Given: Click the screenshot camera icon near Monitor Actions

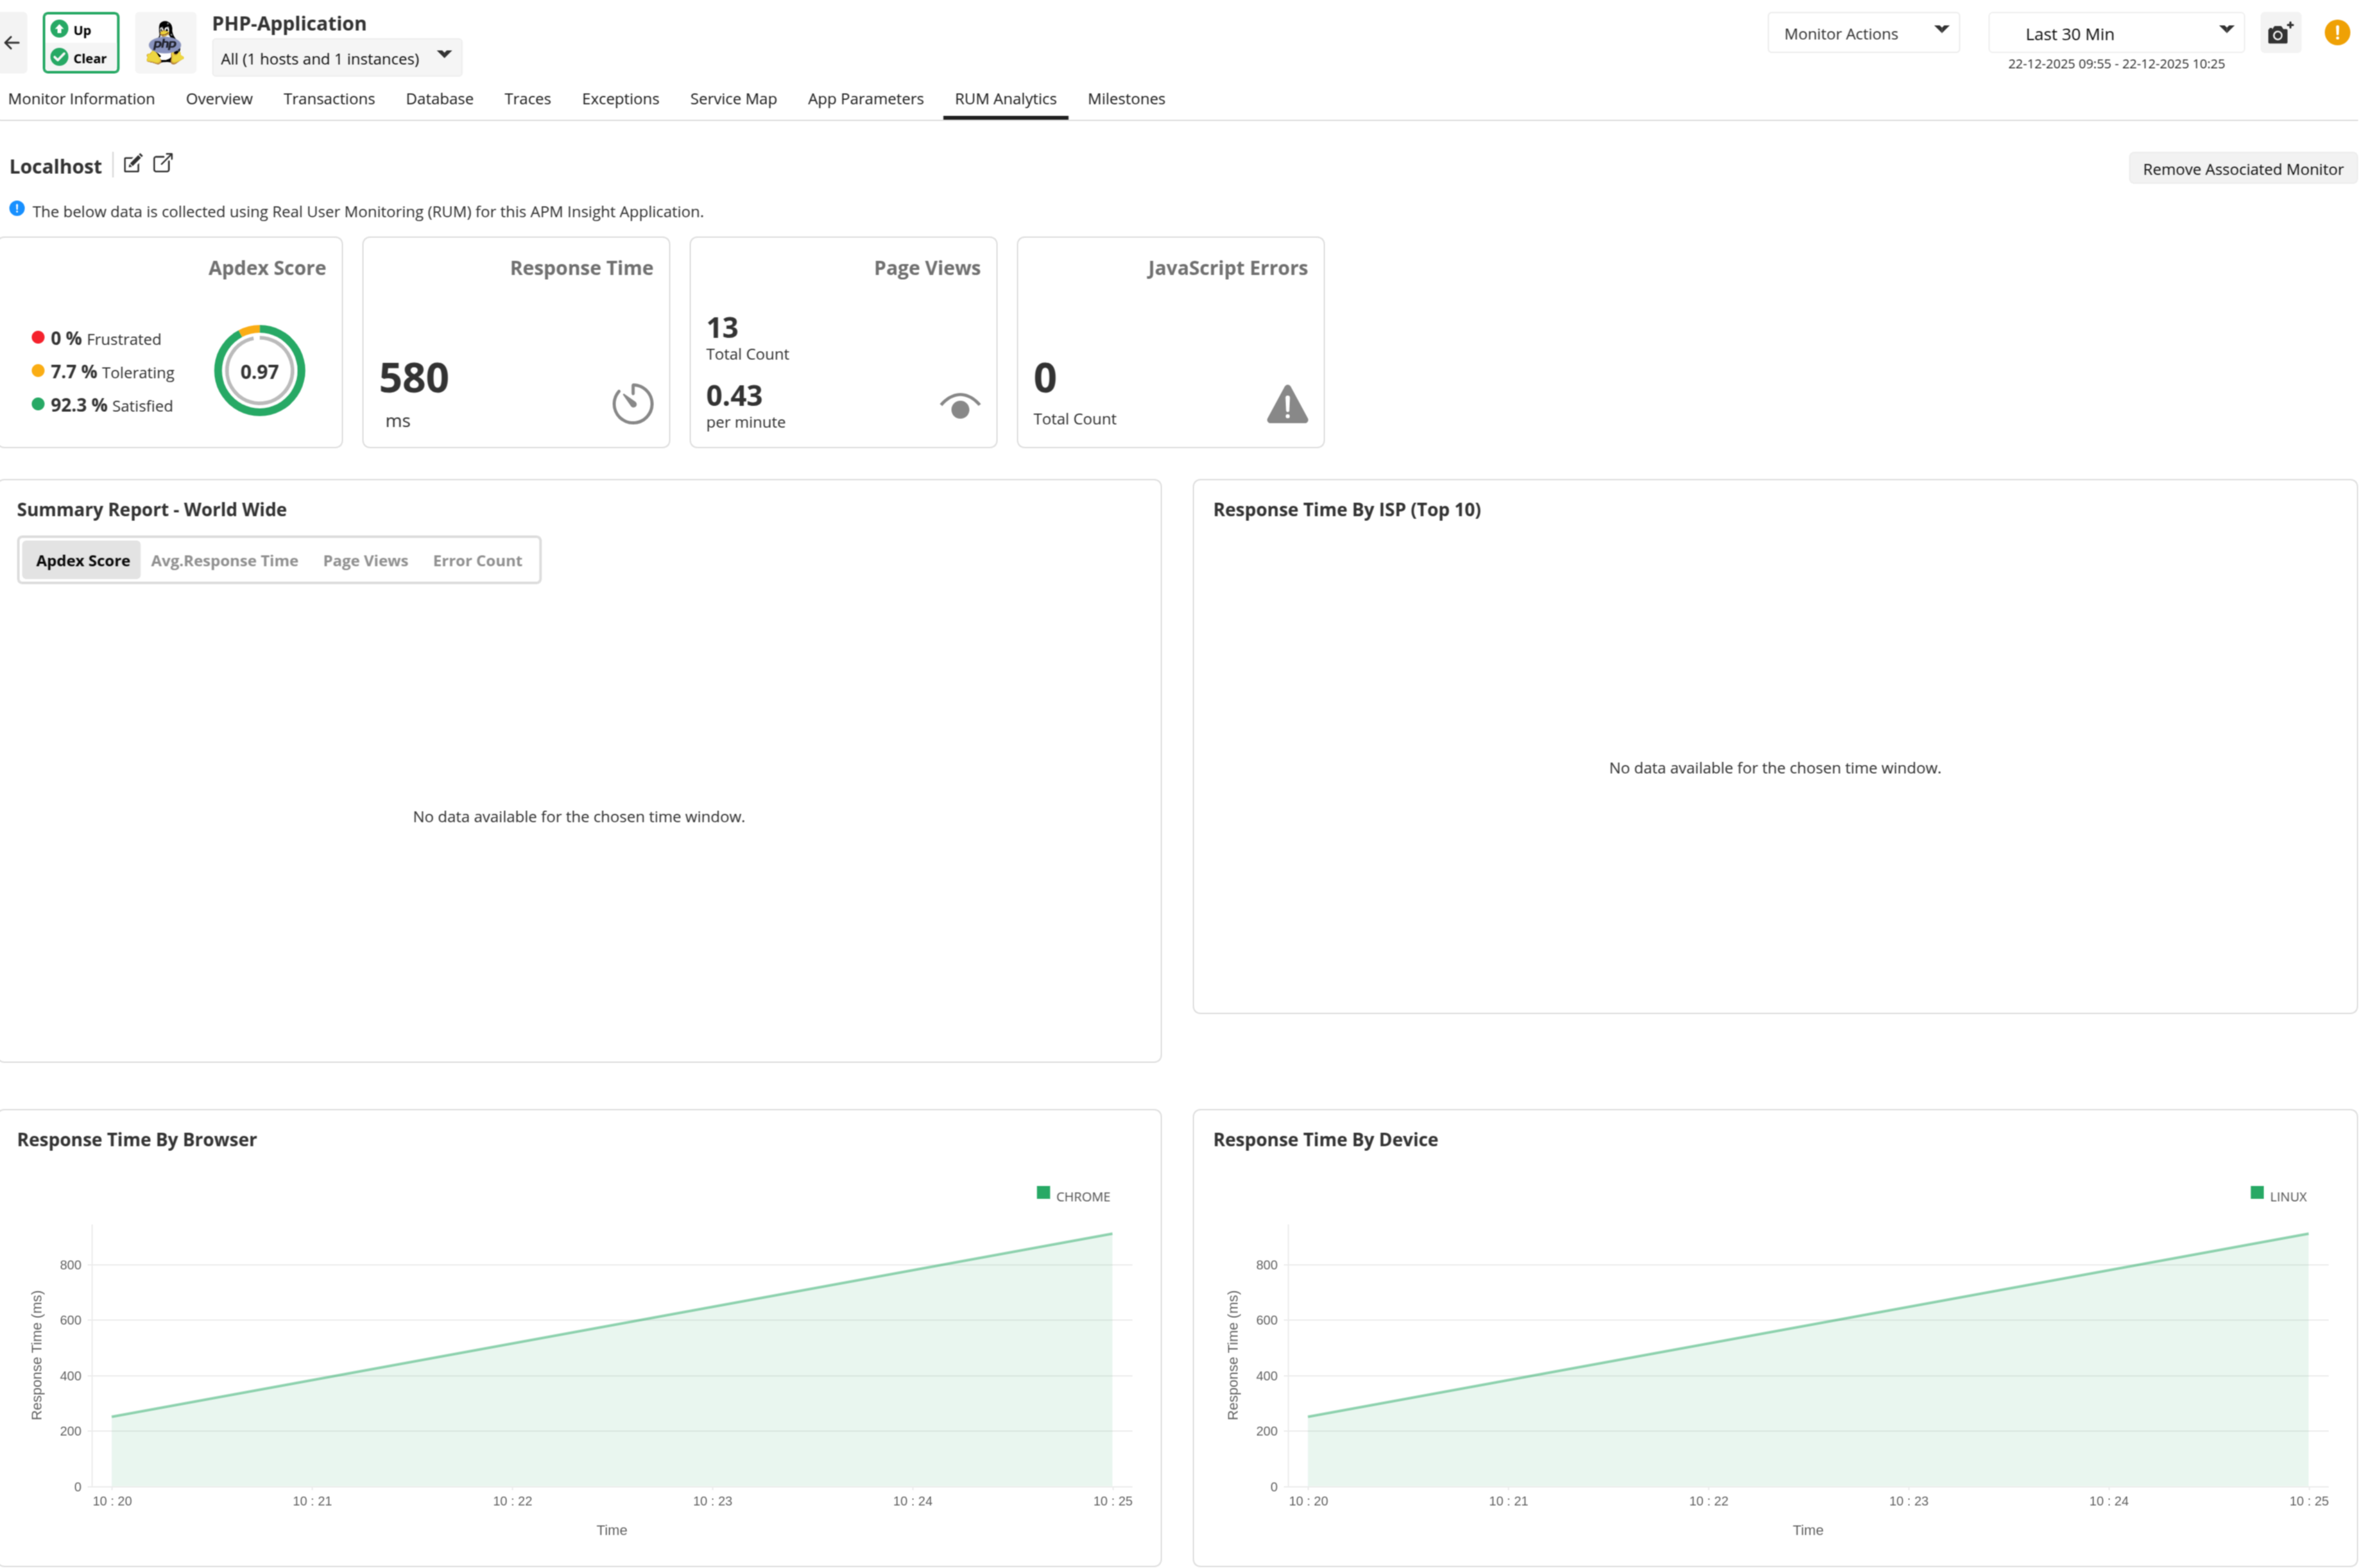Looking at the screenshot, I should click(2281, 33).
